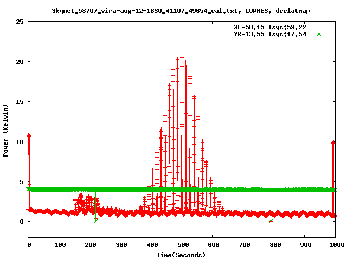Click the y-axis tick label 0

click(22, 222)
